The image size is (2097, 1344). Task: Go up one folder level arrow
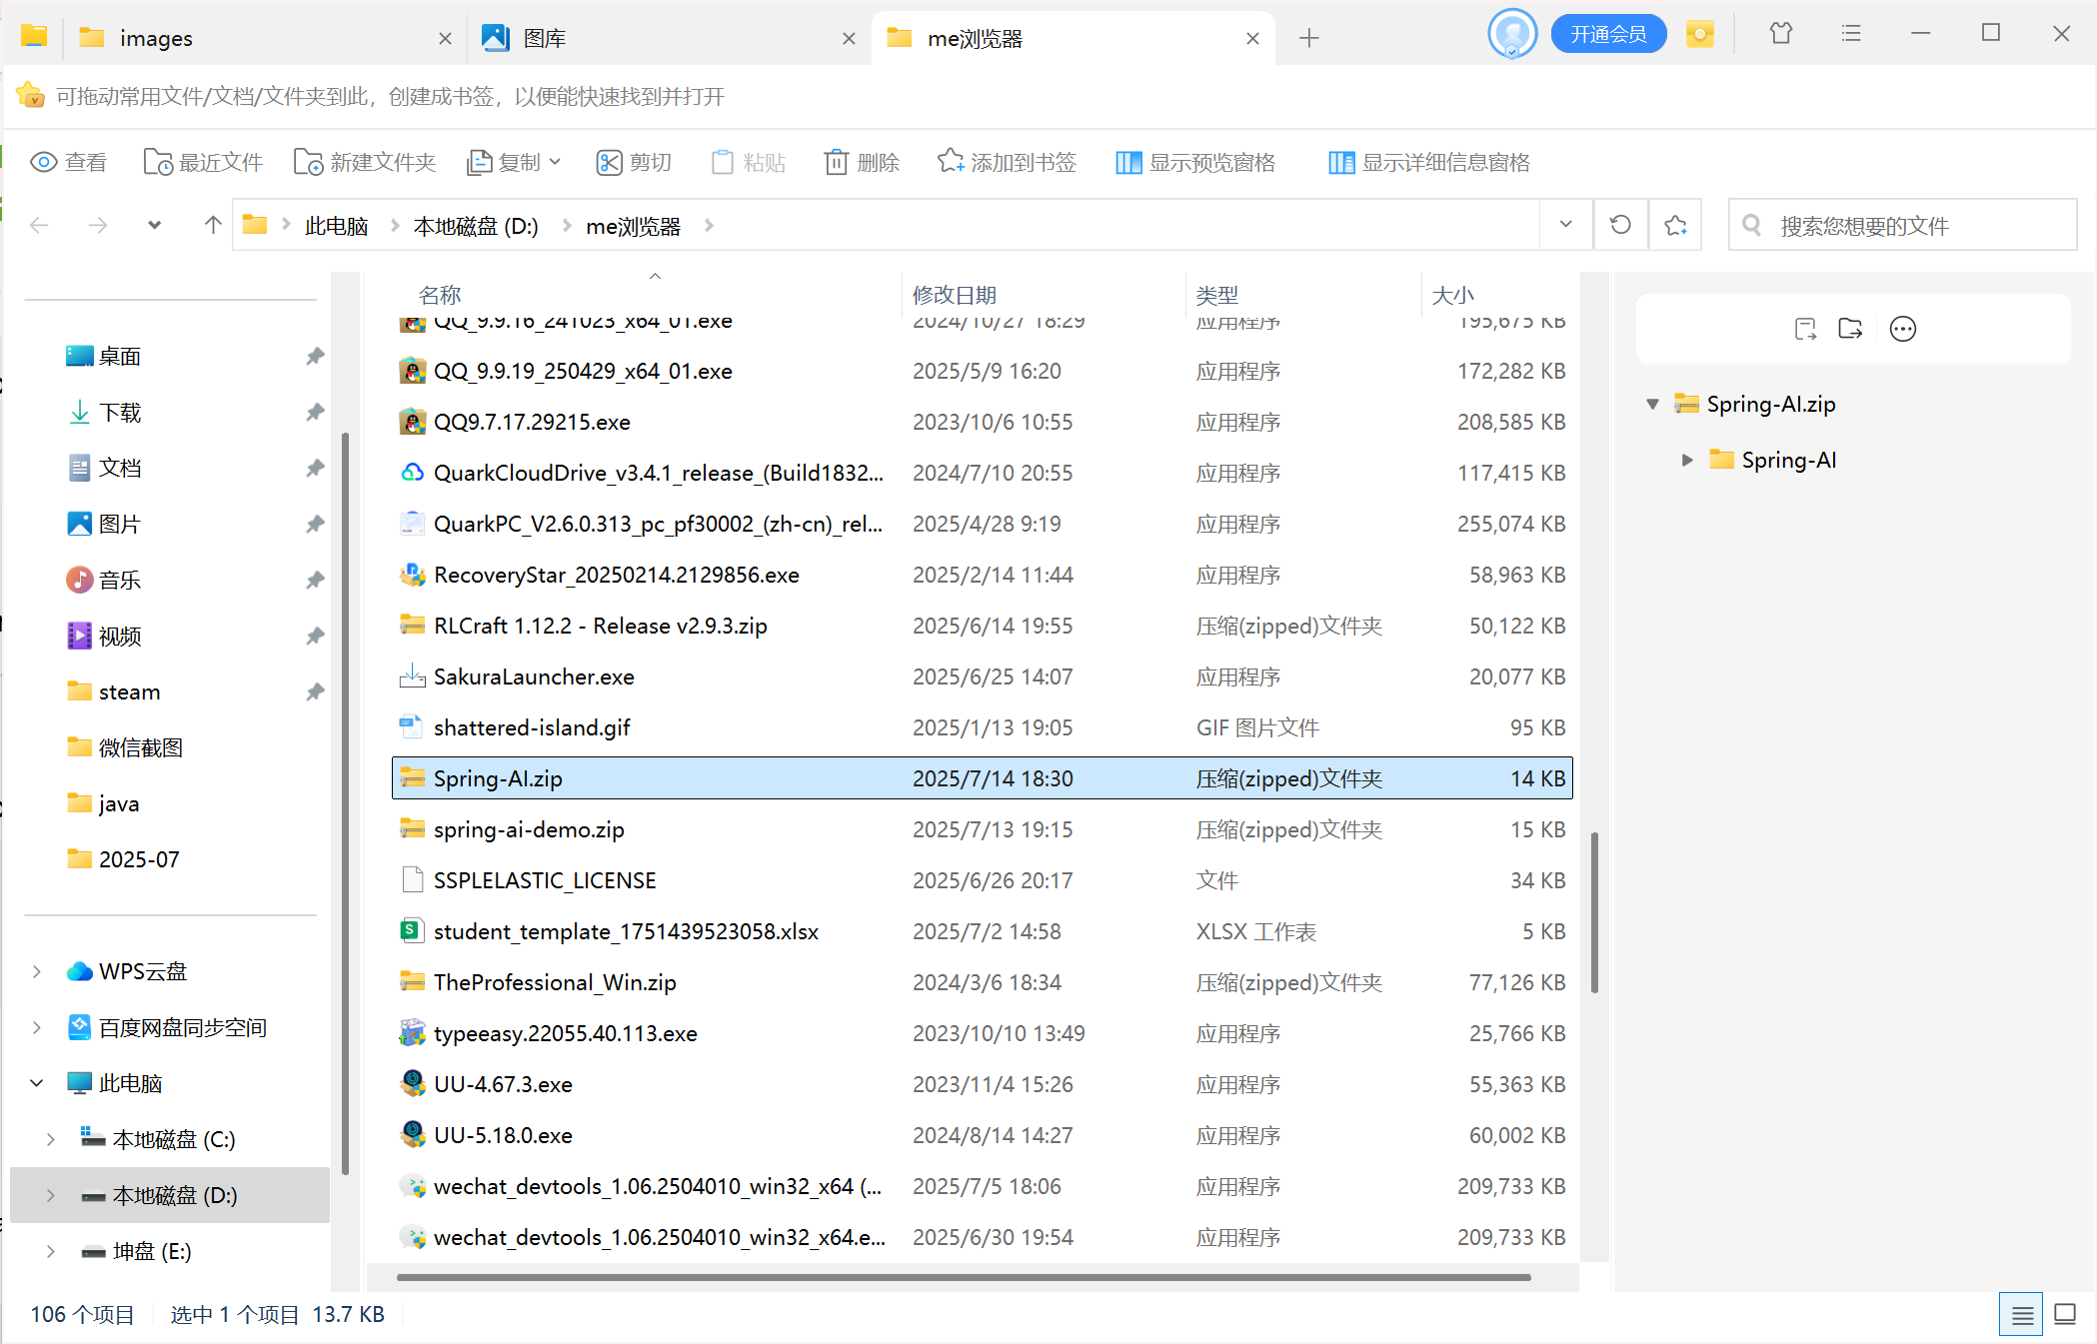click(x=212, y=225)
